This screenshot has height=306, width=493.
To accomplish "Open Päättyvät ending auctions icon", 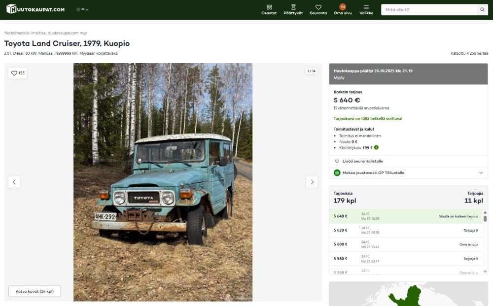I will coord(293,7).
